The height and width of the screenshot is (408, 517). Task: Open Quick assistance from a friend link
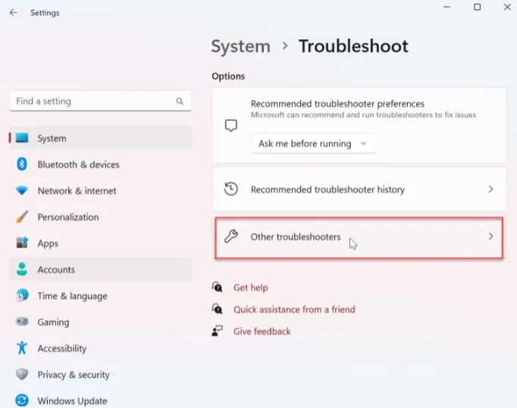tap(294, 310)
